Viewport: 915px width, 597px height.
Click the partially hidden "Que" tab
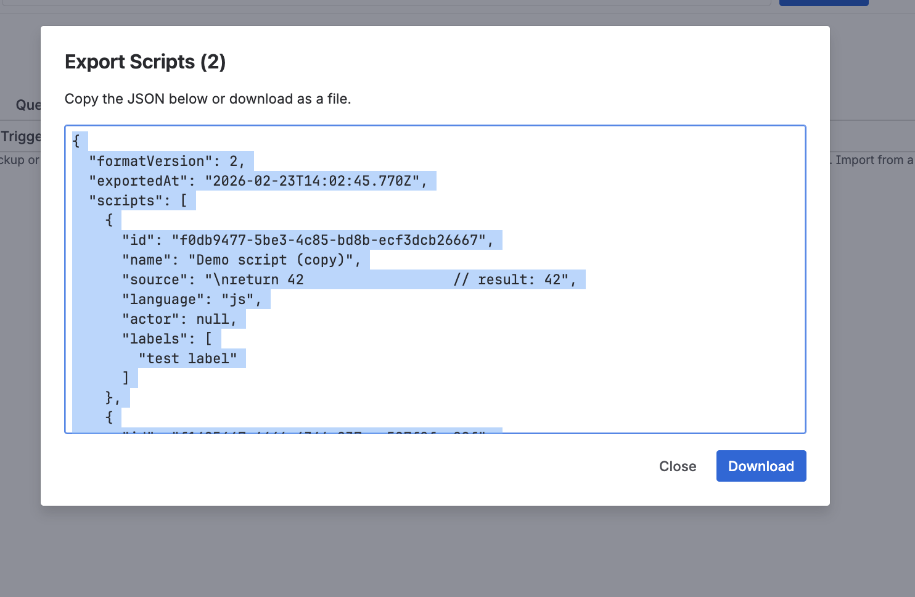point(28,105)
